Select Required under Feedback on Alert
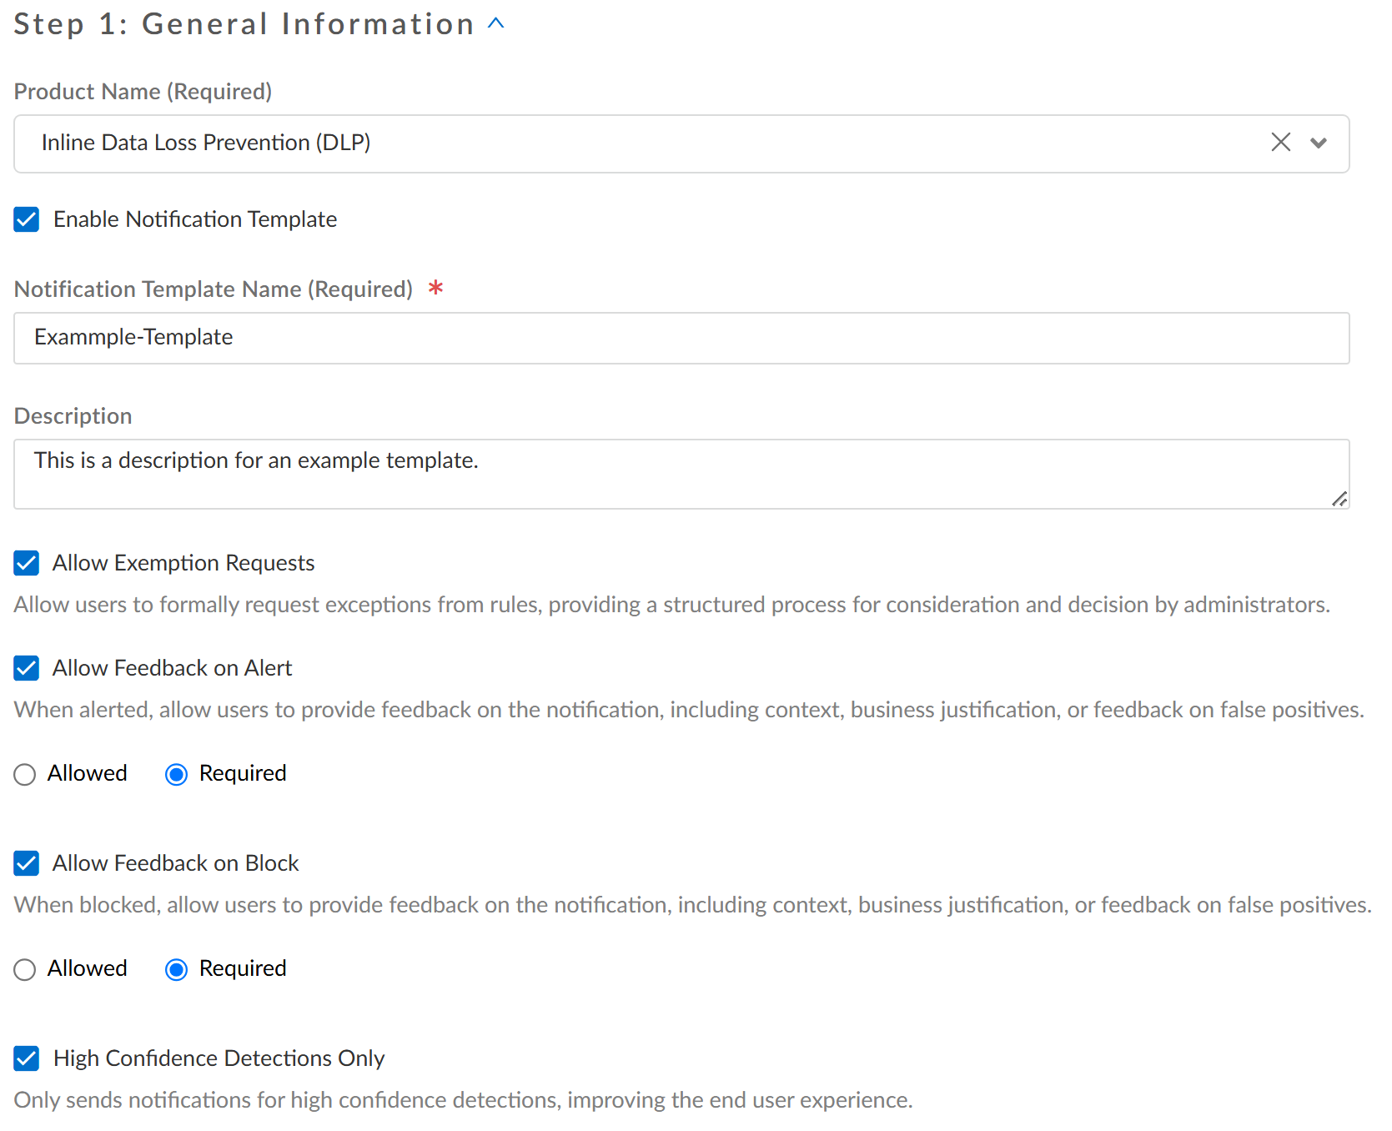The image size is (1392, 1131). tap(176, 775)
